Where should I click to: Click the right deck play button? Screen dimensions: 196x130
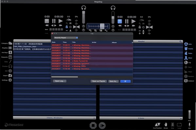click(x=134, y=21)
